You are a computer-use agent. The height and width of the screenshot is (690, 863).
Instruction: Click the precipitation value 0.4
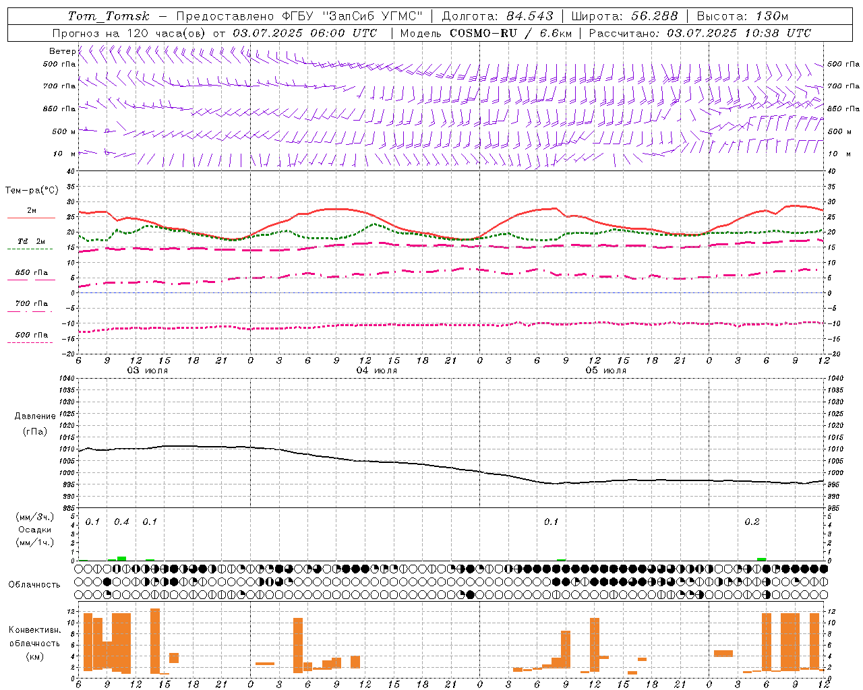tap(121, 522)
